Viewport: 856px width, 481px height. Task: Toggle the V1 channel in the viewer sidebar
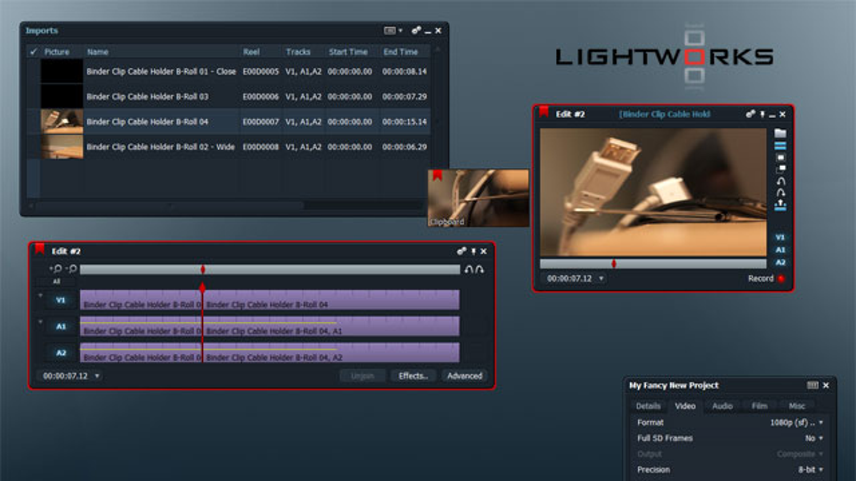coord(780,237)
